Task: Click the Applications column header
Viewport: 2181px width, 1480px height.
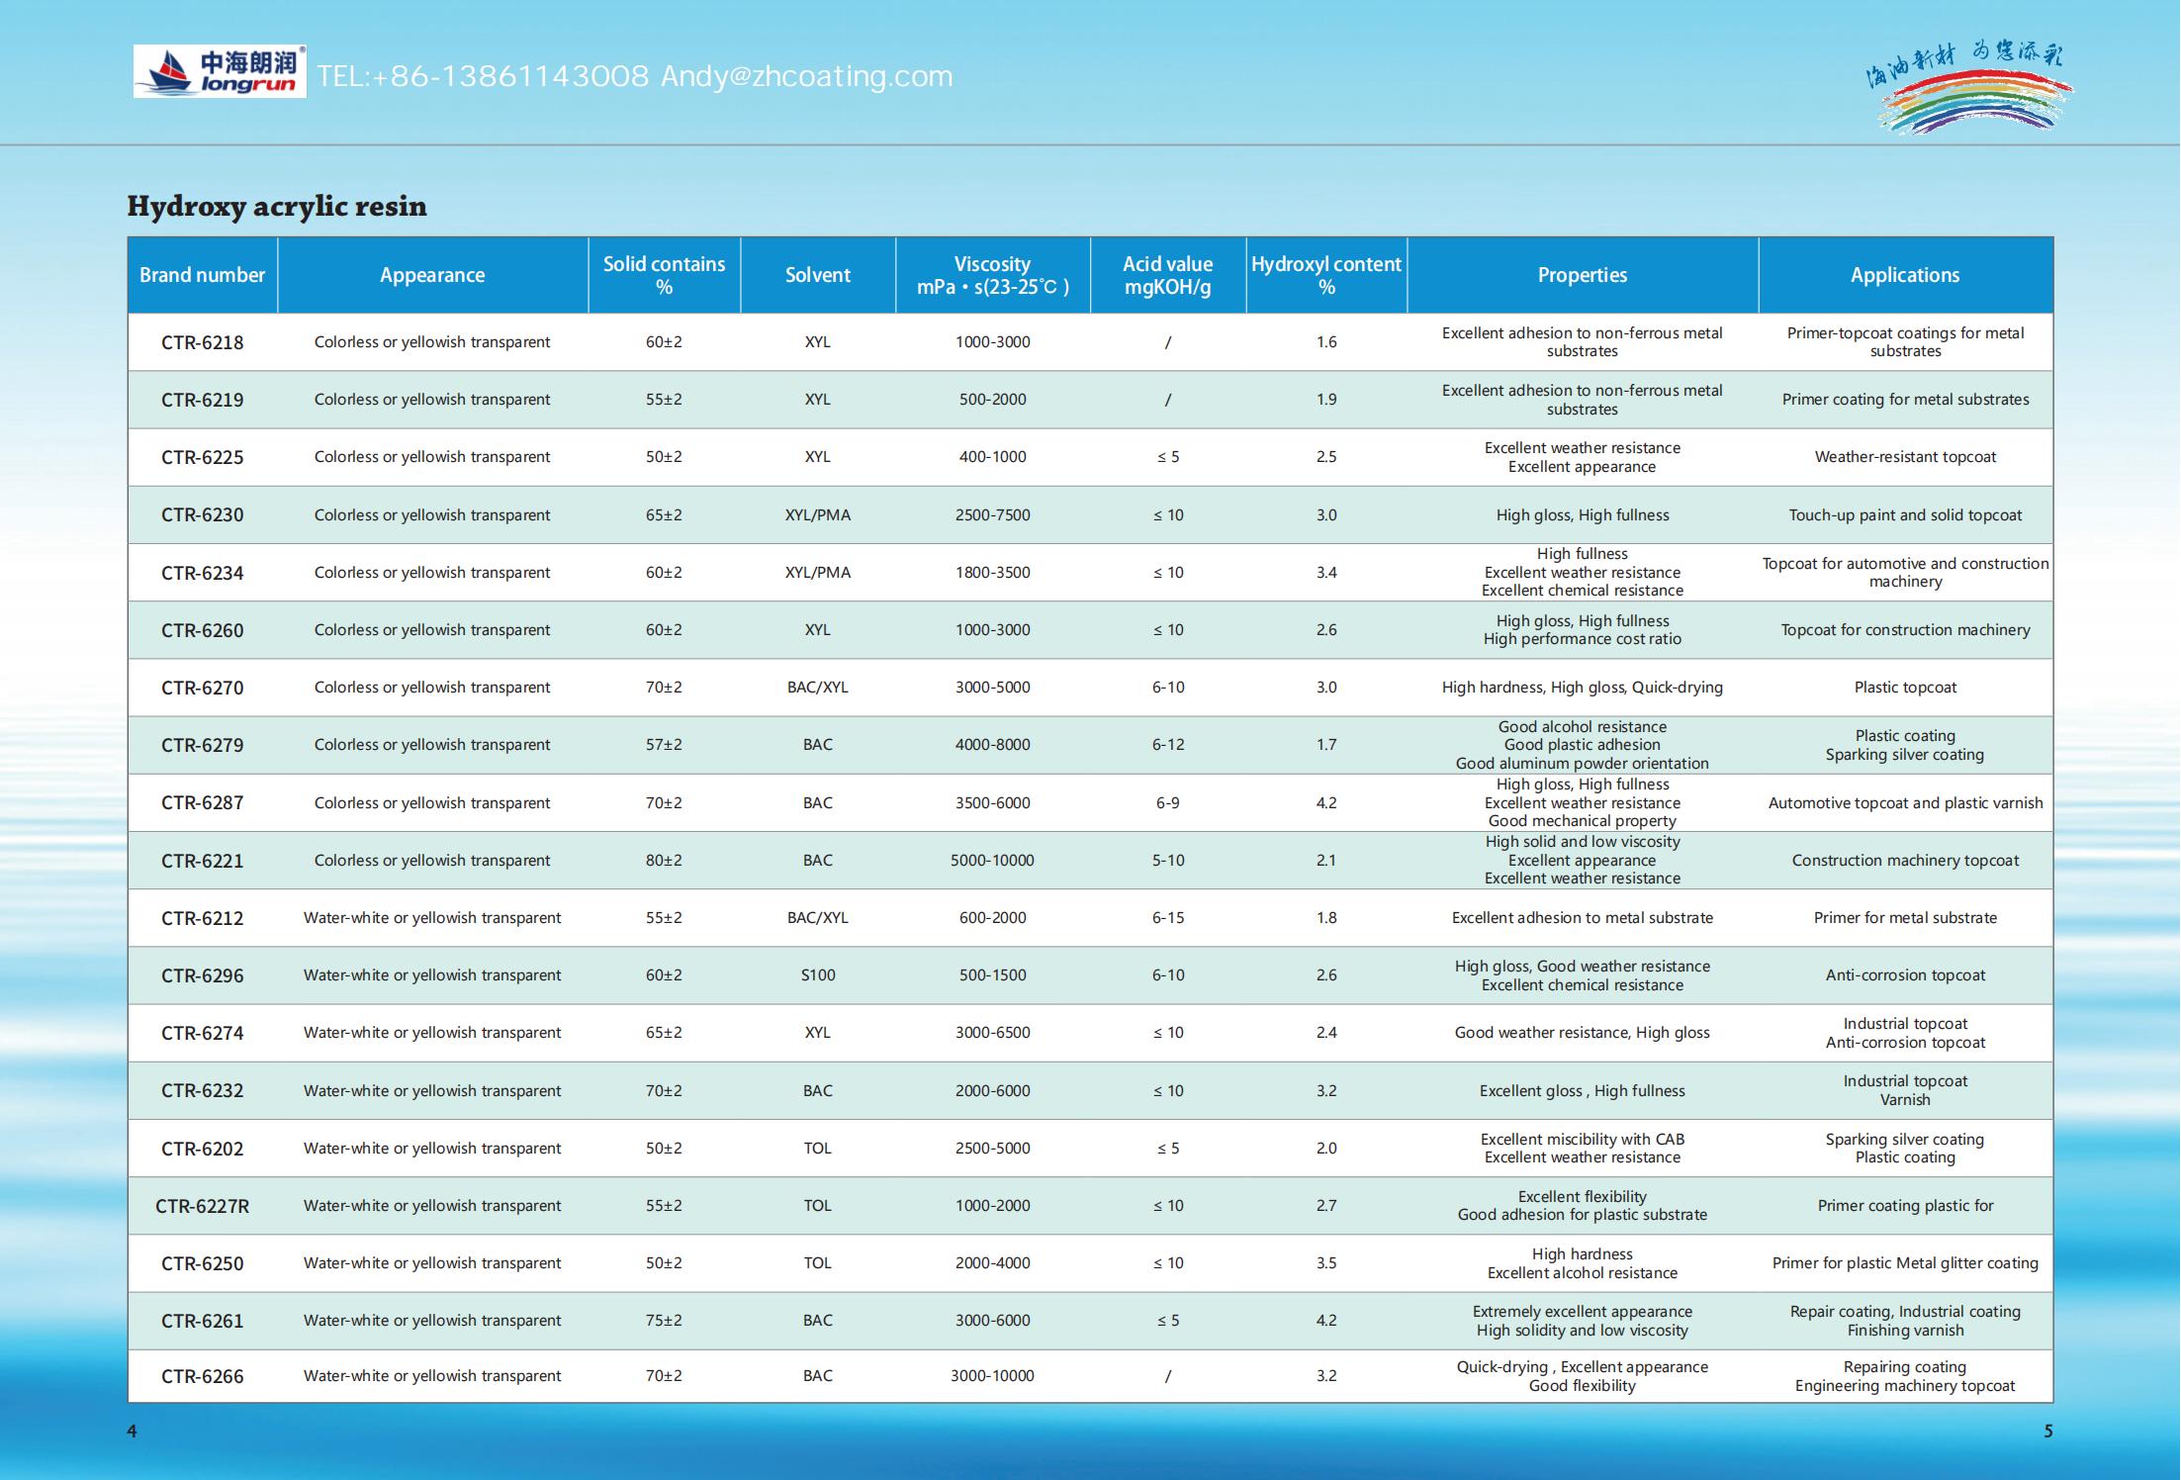Action: [x=1904, y=275]
